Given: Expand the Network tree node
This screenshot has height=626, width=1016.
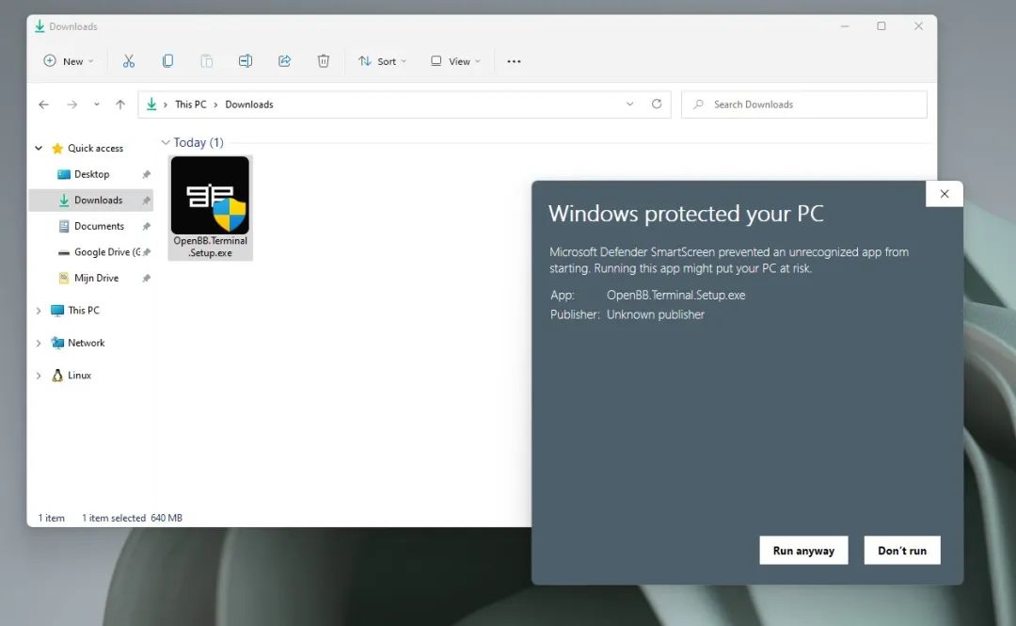Looking at the screenshot, I should [39, 344].
